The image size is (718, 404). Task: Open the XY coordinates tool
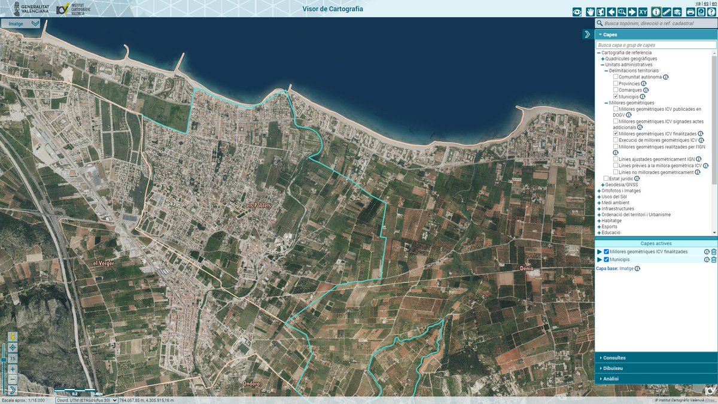pos(643,11)
